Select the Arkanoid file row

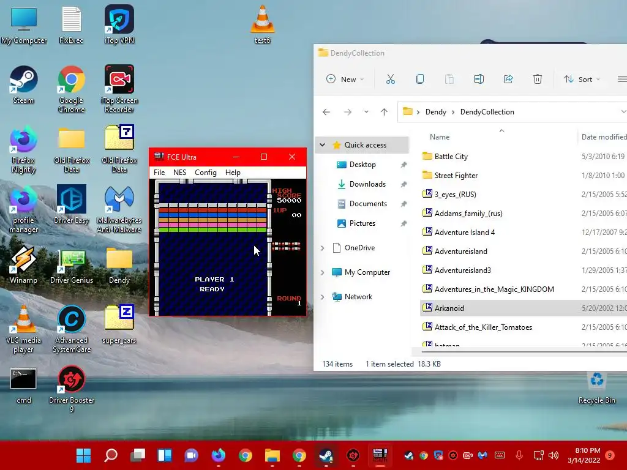pyautogui.click(x=524, y=308)
